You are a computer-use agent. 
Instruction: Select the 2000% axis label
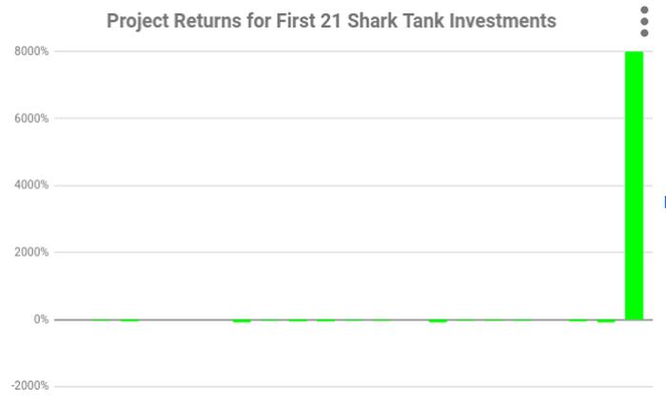[x=31, y=252]
